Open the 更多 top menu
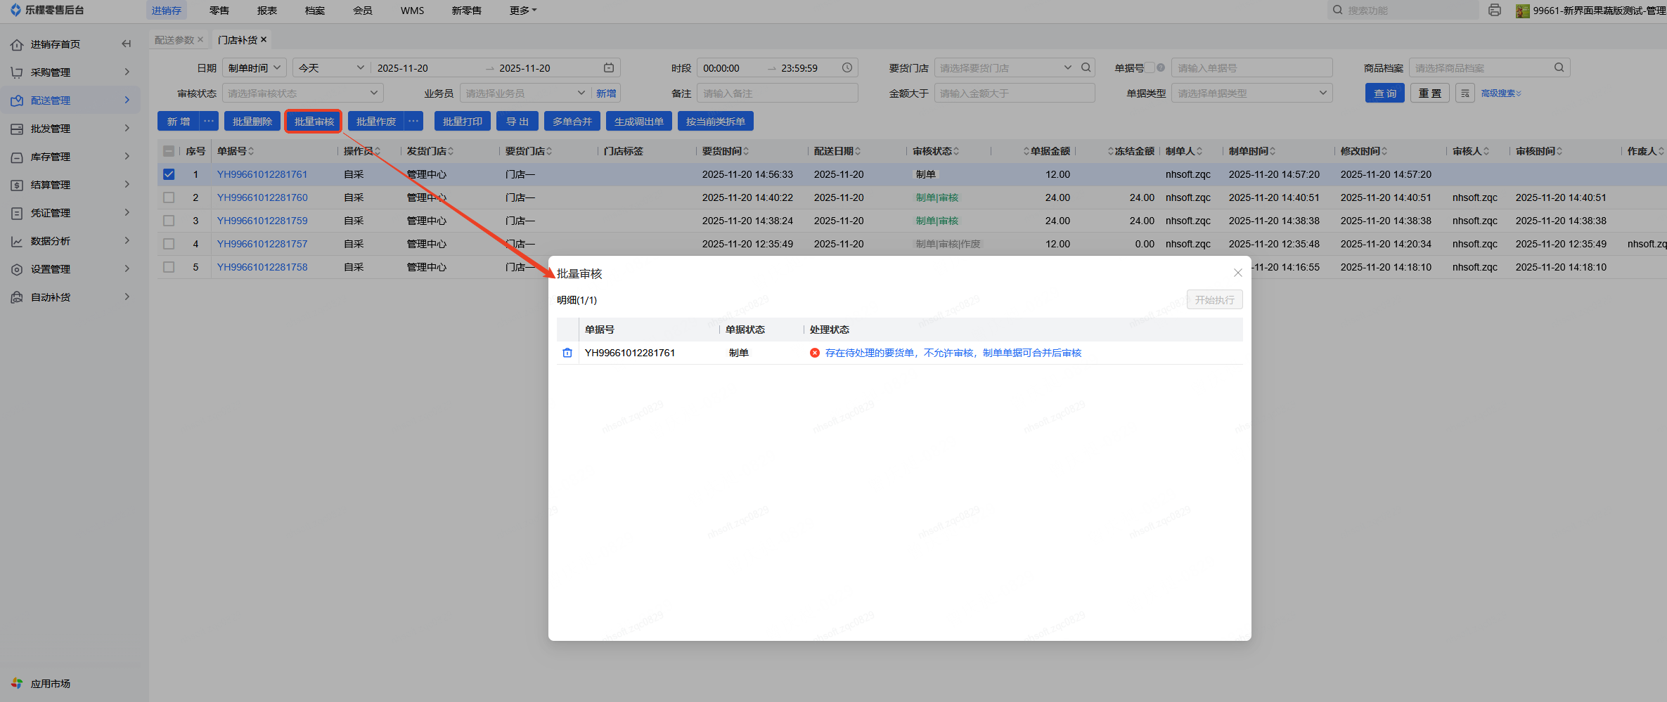The height and width of the screenshot is (702, 1667). tap(523, 10)
